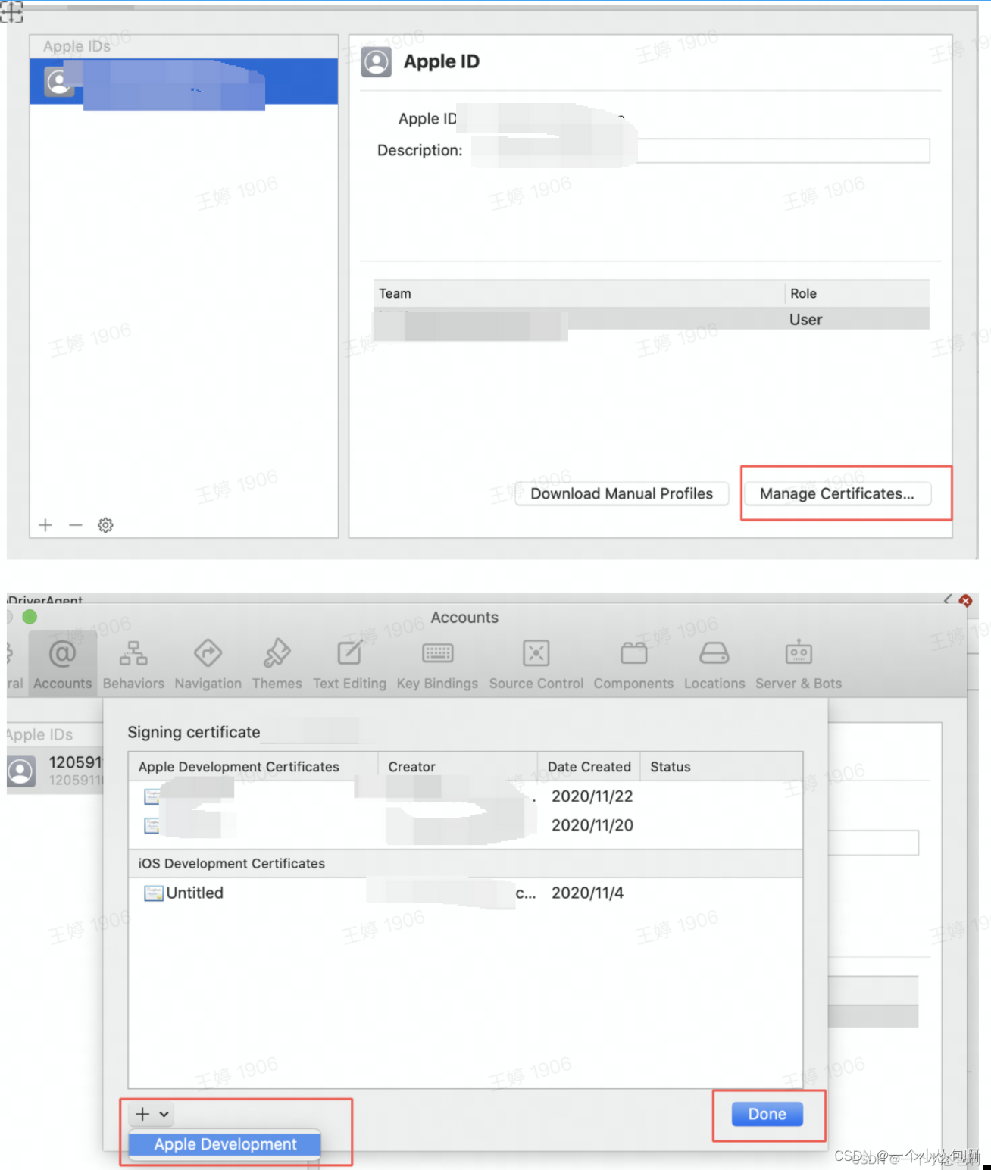Image resolution: width=991 pixels, height=1170 pixels.
Task: Switch to Navigation settings
Action: (208, 663)
